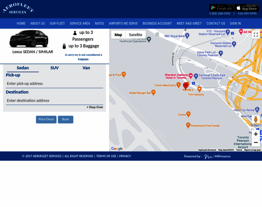Viewport: 262px width, 207px height.
Task: Click the Tap & Pour restaurant marker
Action: [124, 75]
